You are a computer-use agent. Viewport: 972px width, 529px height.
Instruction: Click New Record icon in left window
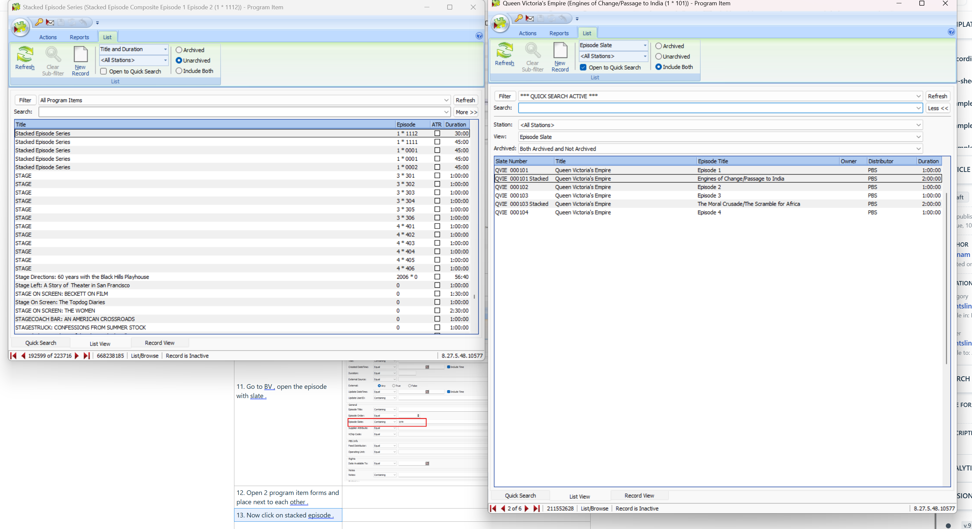point(80,55)
